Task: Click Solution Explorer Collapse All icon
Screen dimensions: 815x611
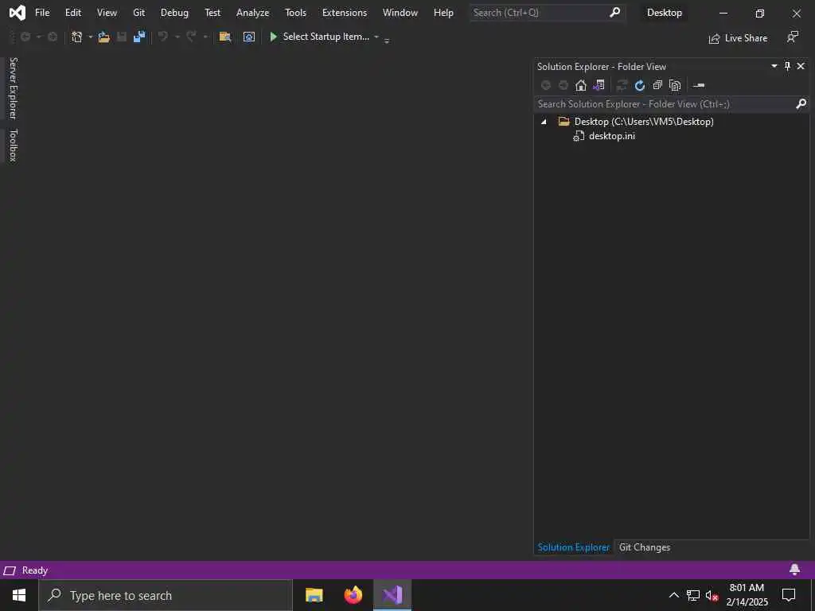Action: (x=657, y=85)
